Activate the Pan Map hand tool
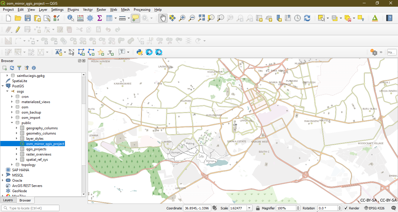The height and width of the screenshot is (212, 398). (163, 18)
